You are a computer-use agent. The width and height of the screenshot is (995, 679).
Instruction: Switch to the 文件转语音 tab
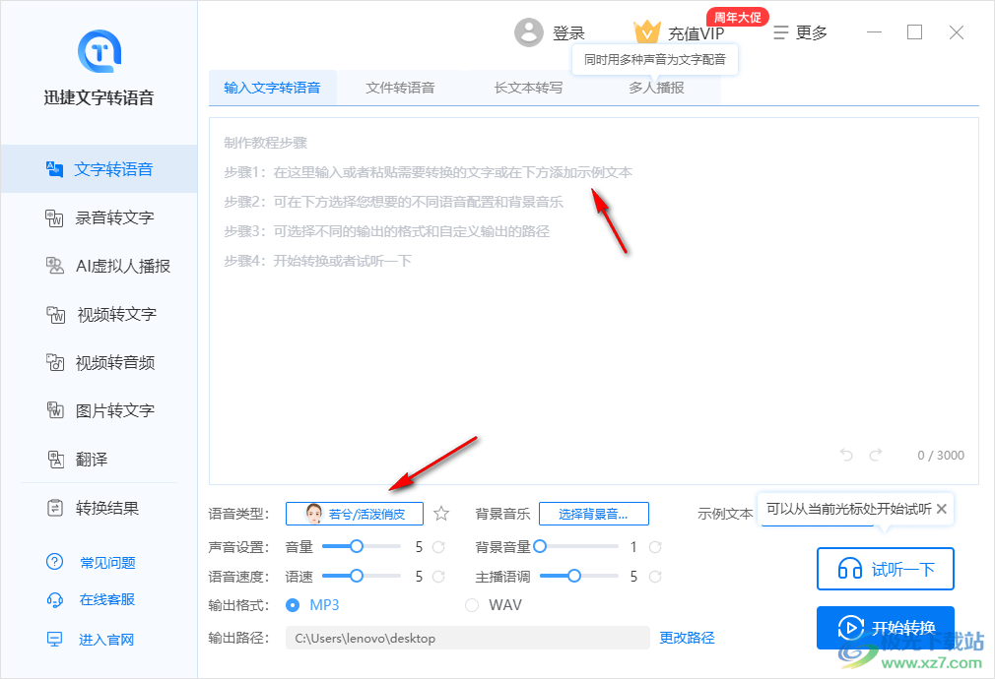point(402,87)
